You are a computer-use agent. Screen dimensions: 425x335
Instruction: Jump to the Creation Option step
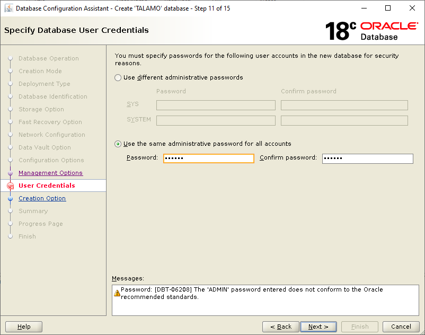42,198
